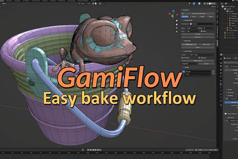This screenshot has width=238, height=159.
Task: Open the Texture properties checker icon
Action: point(221,105)
